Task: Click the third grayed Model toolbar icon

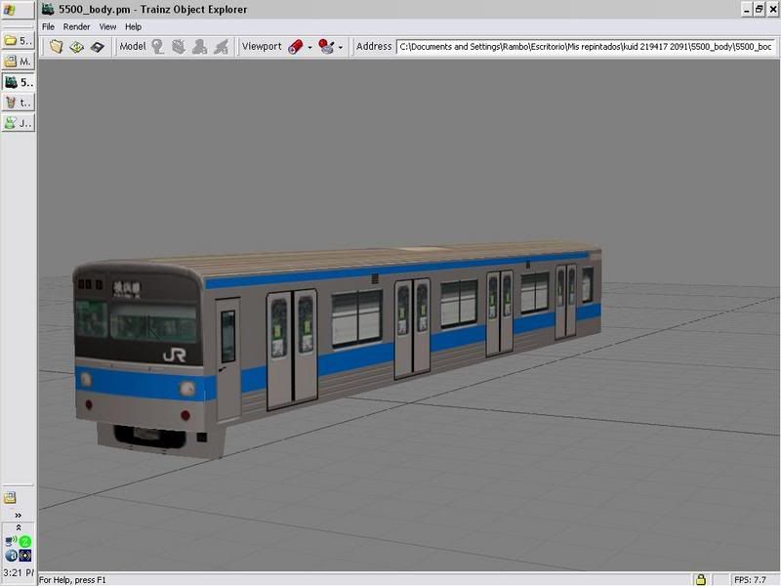Action: pyautogui.click(x=200, y=46)
